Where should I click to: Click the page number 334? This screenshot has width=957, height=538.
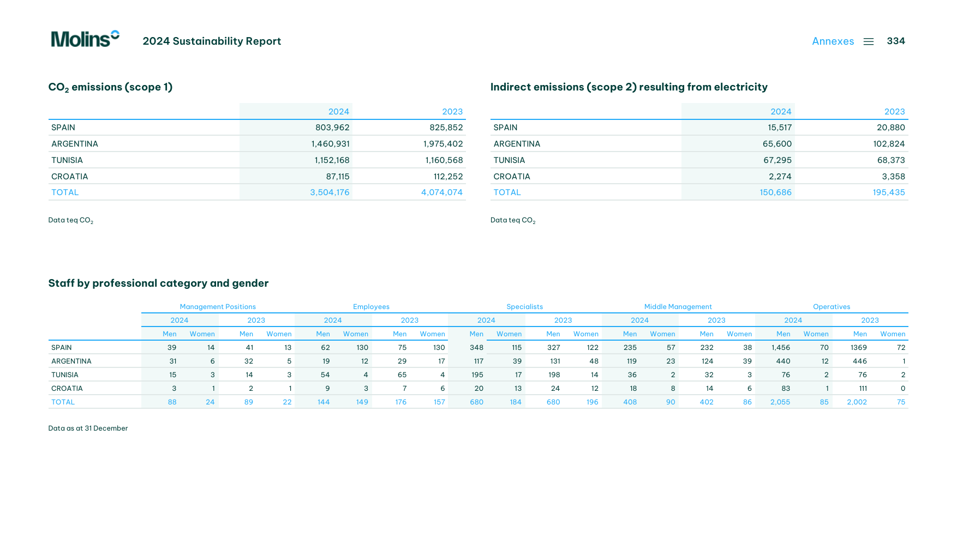[896, 41]
